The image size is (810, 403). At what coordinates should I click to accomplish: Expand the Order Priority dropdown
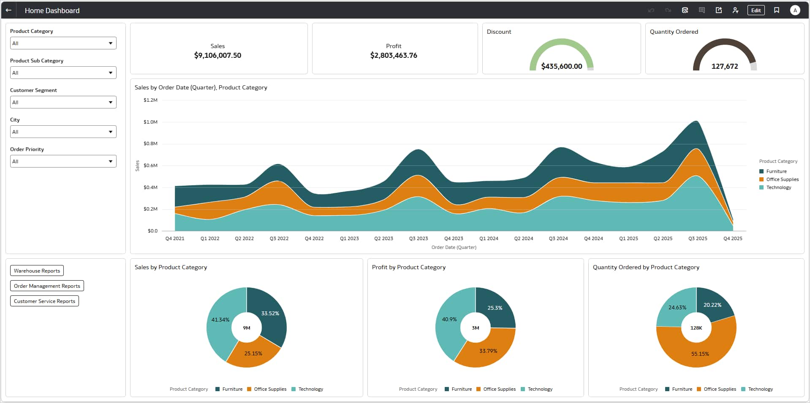point(63,161)
